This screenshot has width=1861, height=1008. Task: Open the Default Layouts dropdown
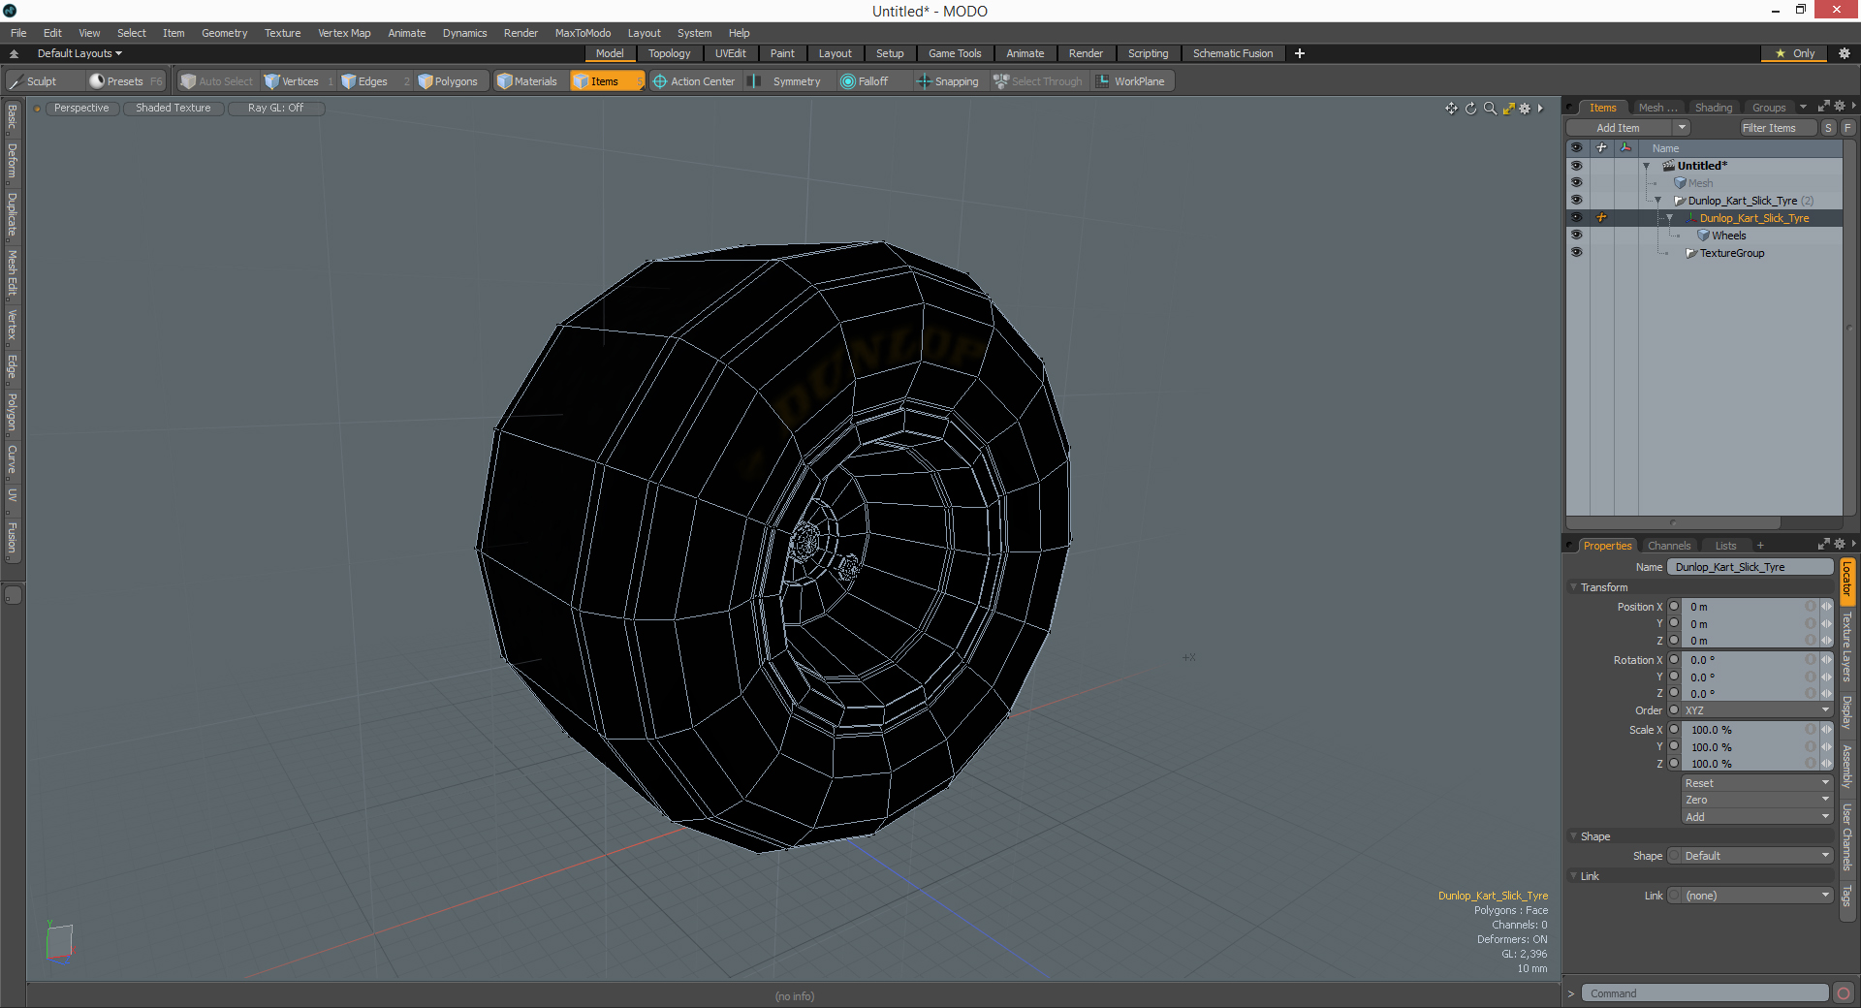[x=79, y=53]
